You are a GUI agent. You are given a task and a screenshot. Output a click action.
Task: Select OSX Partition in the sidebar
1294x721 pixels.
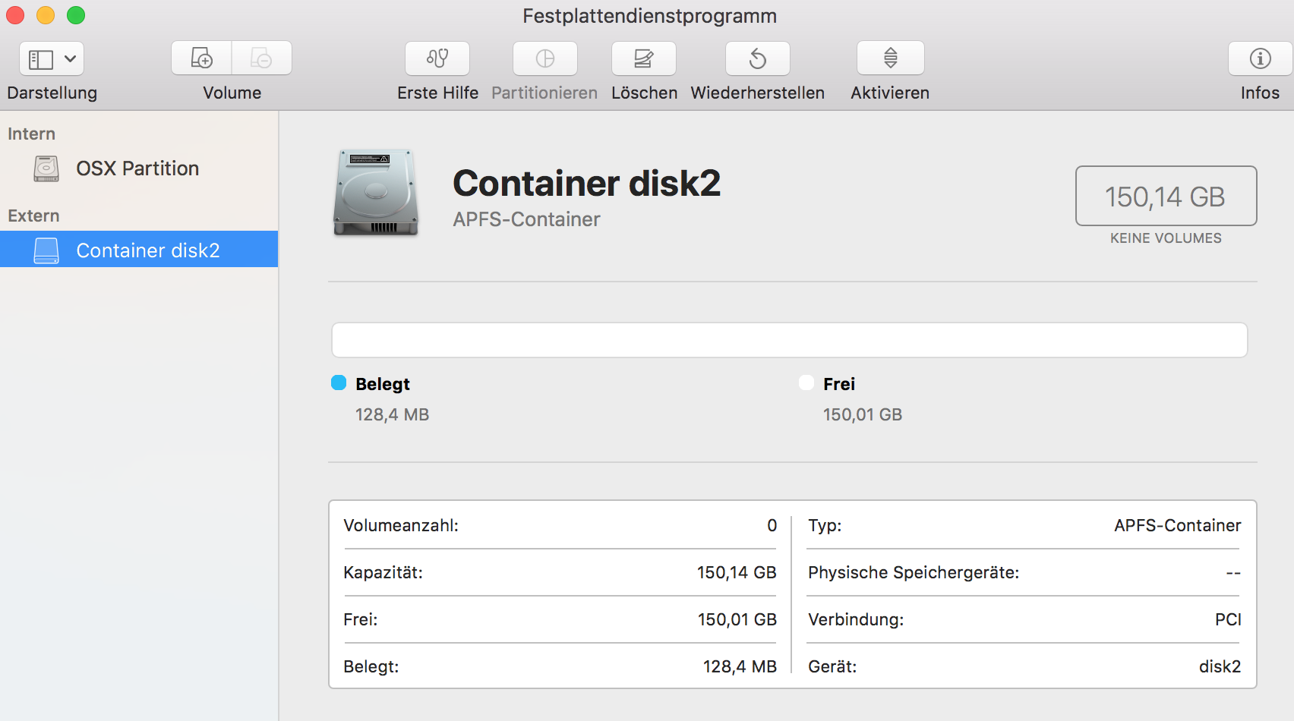pyautogui.click(x=137, y=168)
